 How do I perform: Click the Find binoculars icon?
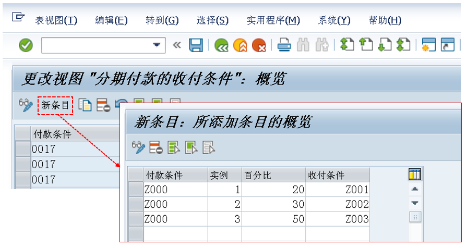coord(303,45)
